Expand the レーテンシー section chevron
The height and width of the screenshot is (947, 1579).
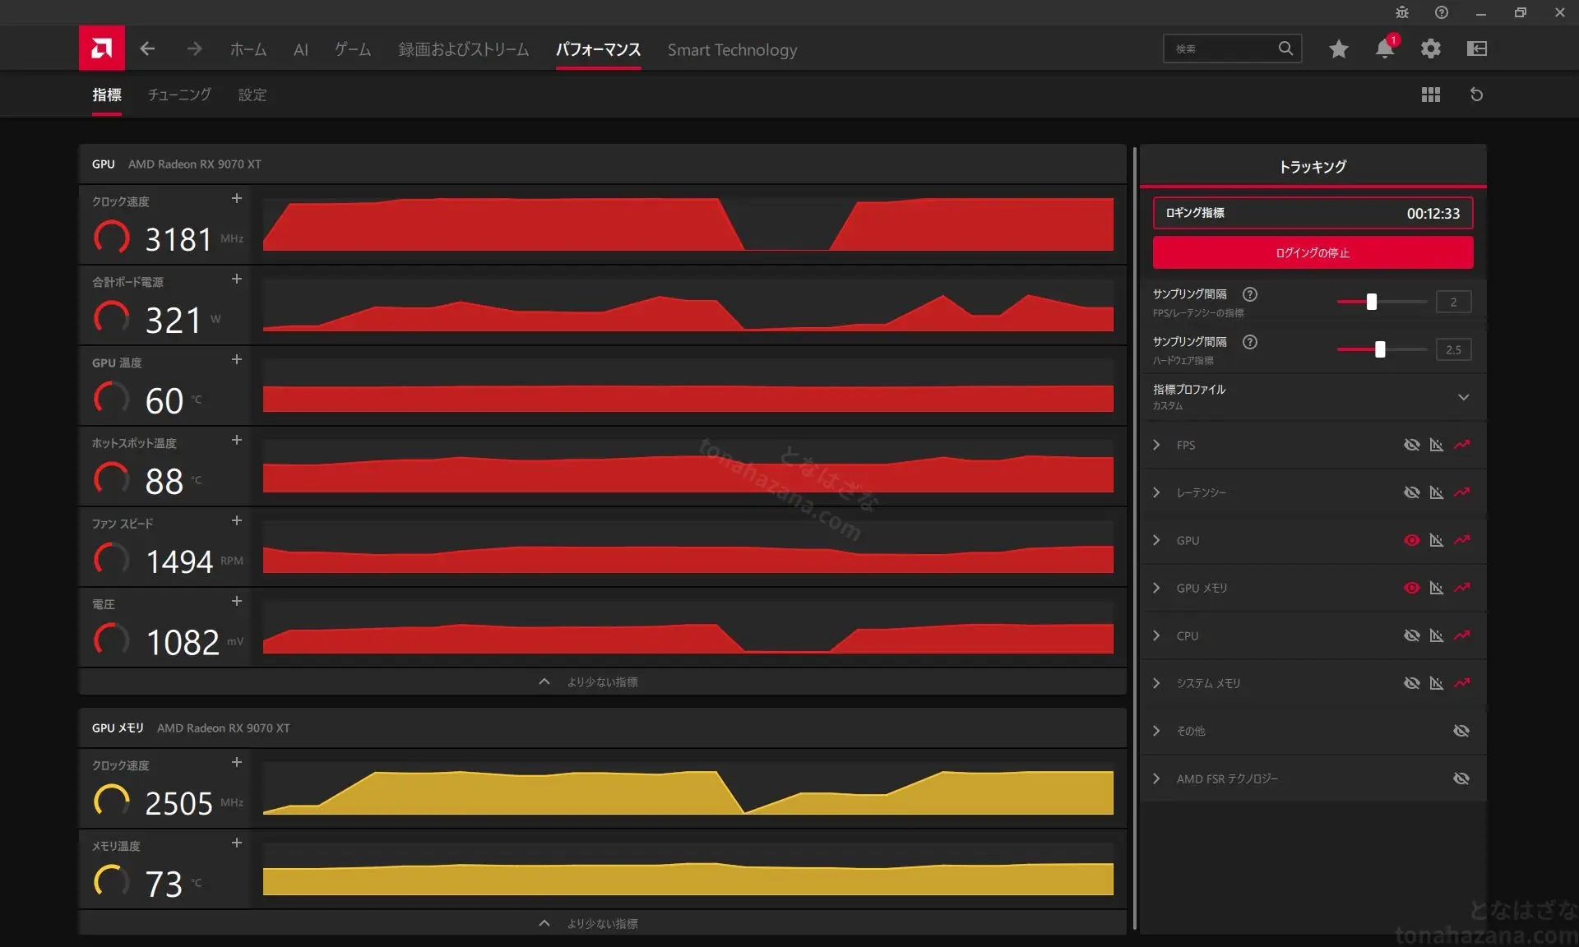tap(1156, 492)
